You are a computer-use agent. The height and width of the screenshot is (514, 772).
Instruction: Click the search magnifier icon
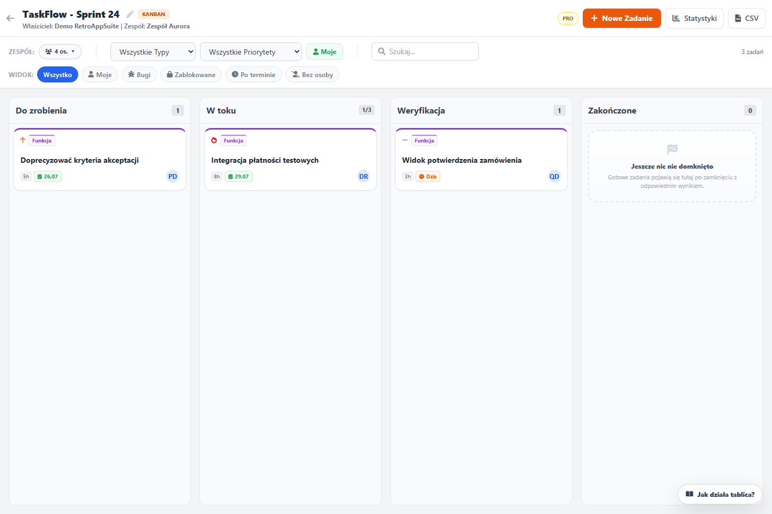(382, 51)
